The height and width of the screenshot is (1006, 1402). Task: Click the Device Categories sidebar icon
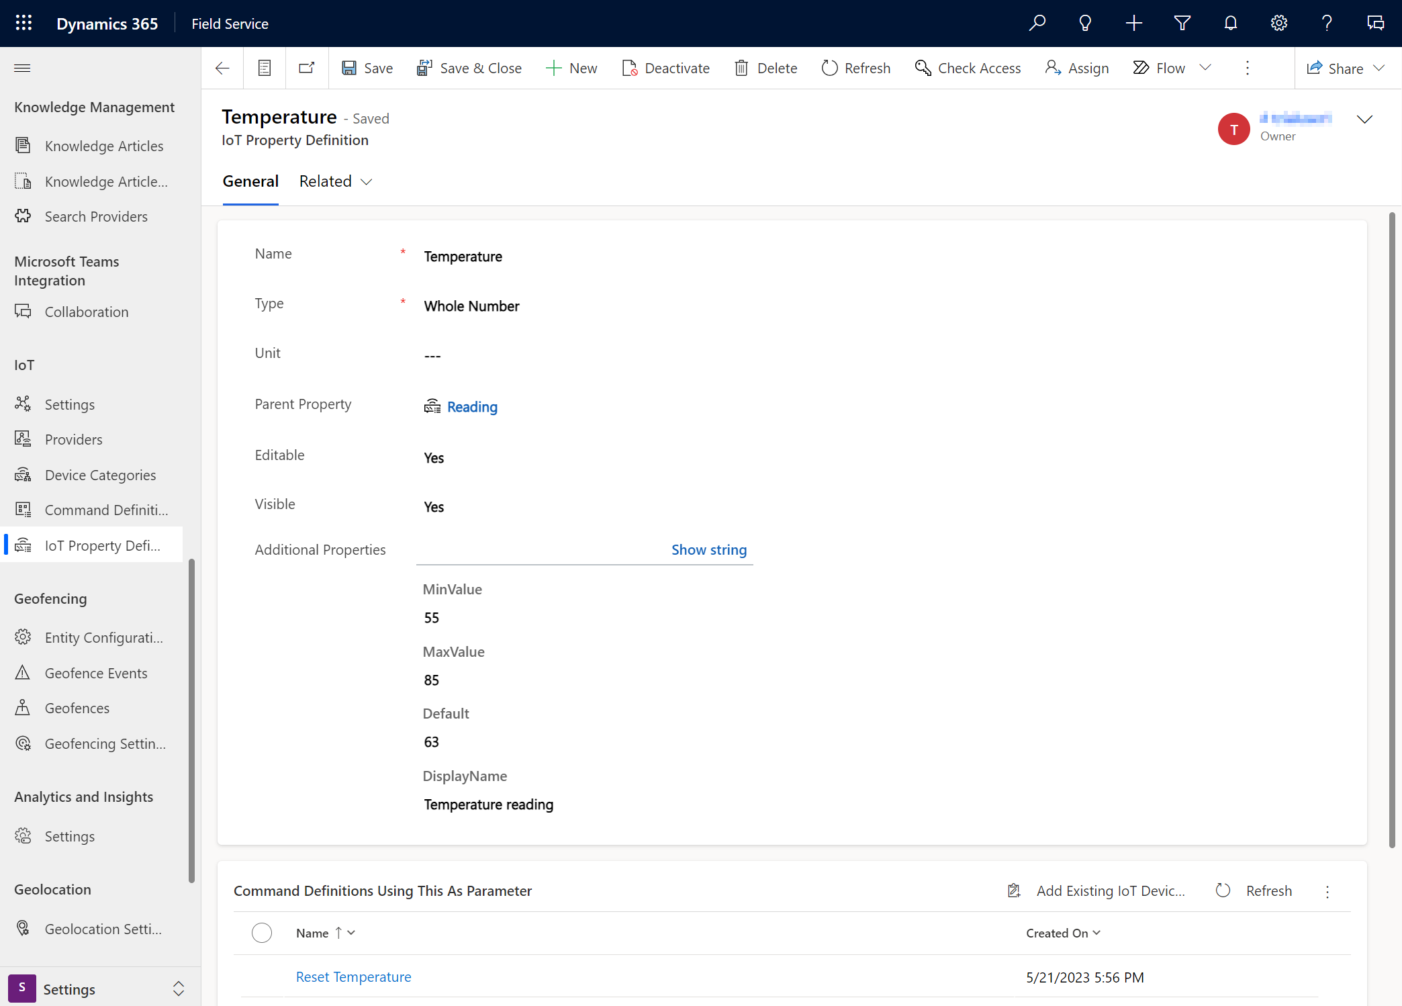click(24, 473)
